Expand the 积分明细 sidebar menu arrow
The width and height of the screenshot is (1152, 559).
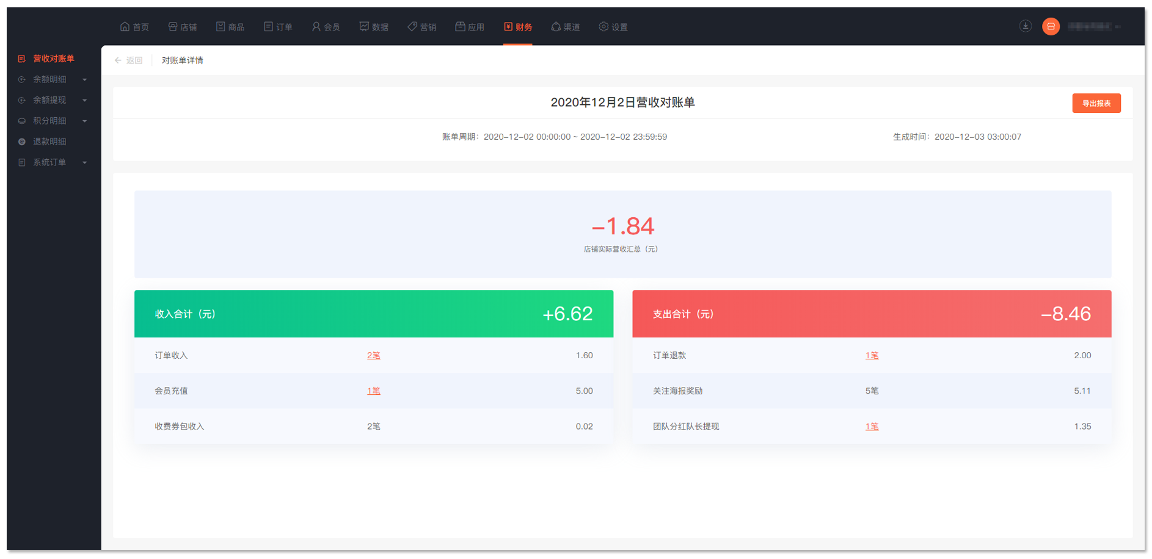(85, 121)
